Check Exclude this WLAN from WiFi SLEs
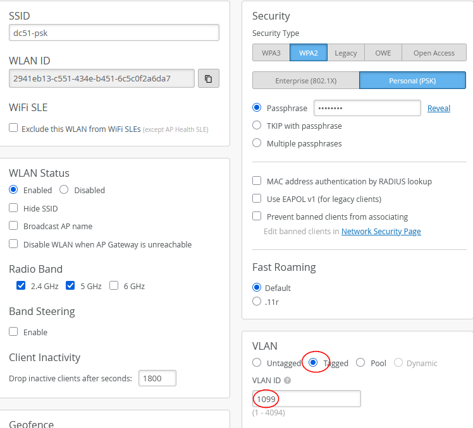This screenshot has height=428, width=473. pyautogui.click(x=13, y=128)
